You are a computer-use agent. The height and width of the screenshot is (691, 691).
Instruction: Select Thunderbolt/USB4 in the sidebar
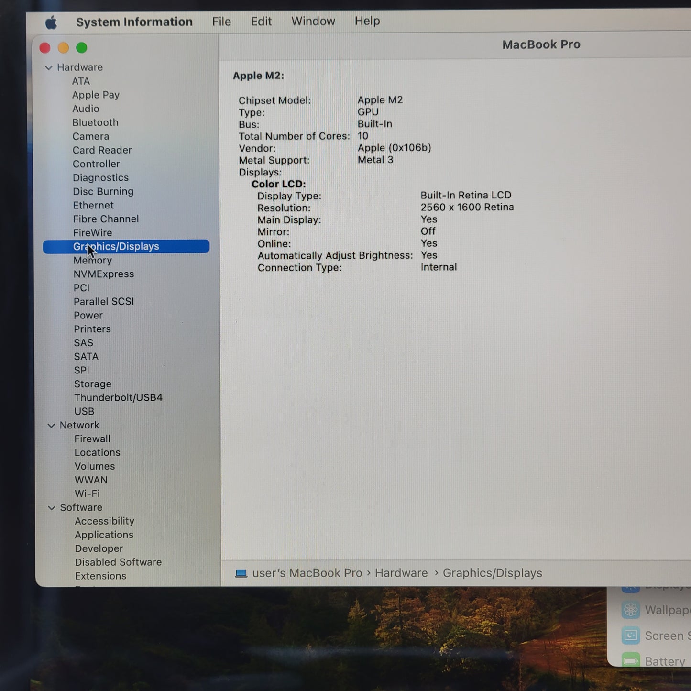coord(118,397)
